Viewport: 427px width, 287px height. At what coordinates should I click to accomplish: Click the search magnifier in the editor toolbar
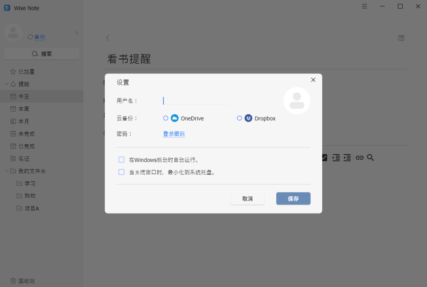tap(370, 157)
